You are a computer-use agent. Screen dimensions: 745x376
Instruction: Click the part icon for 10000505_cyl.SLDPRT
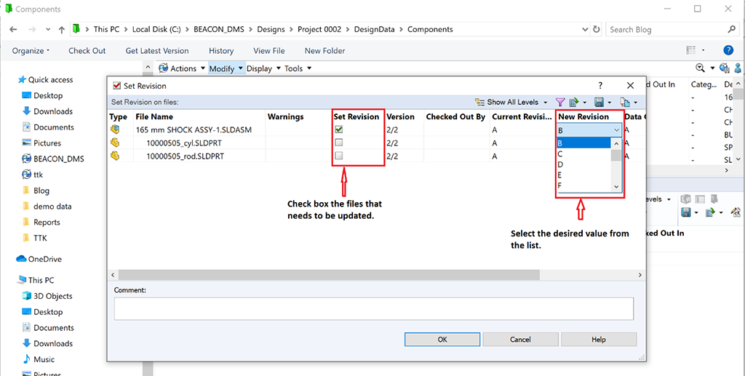(115, 143)
